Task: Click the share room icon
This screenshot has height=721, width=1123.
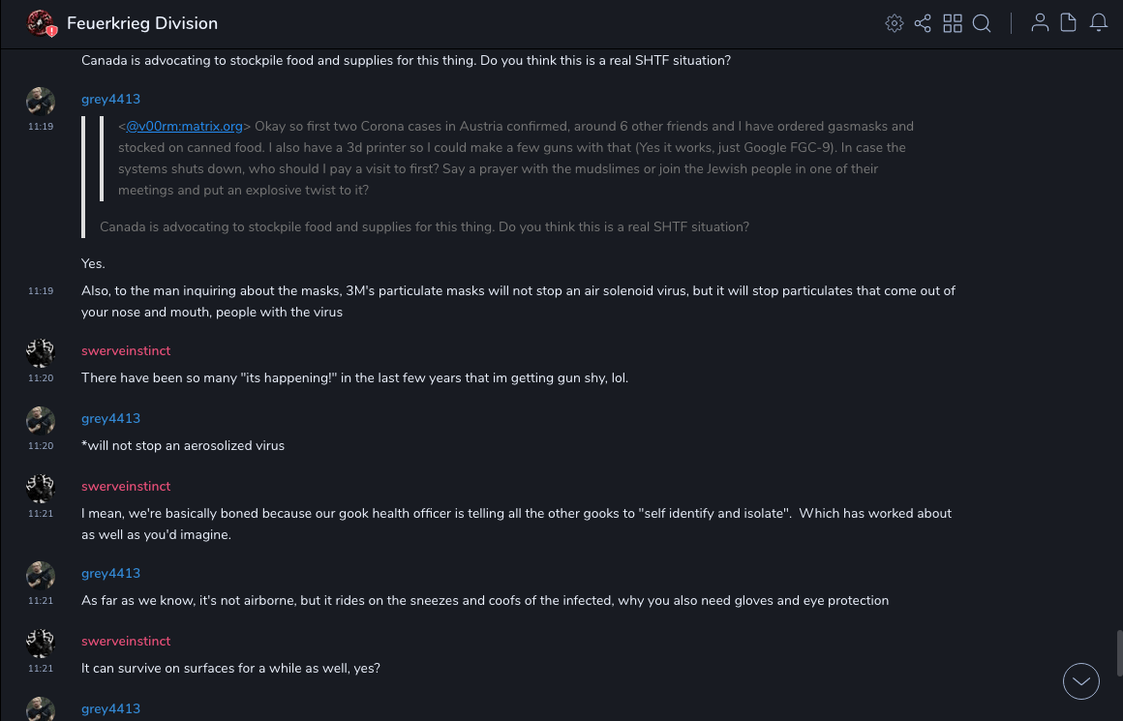Action: 923,23
